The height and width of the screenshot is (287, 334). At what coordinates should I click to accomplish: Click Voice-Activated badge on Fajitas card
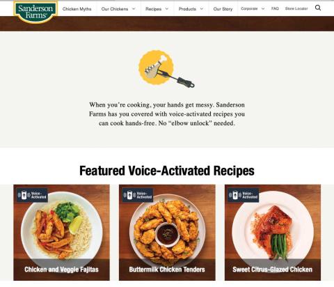(x=32, y=195)
